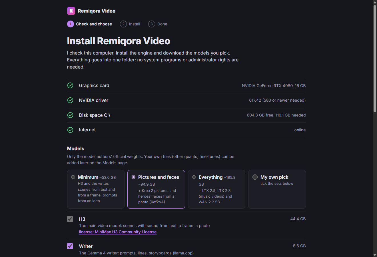
Task: Click the step 1 circle icon
Action: pos(71,24)
